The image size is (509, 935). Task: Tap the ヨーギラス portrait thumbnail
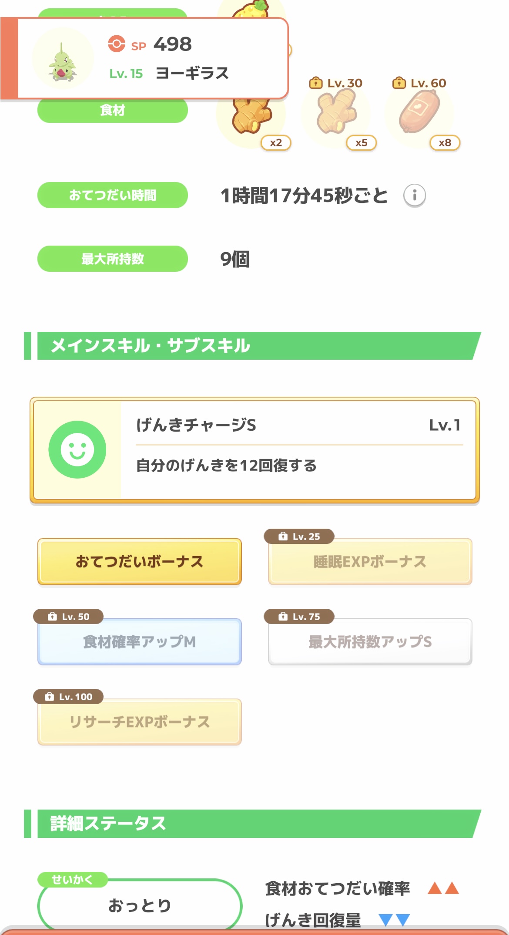tap(63, 59)
